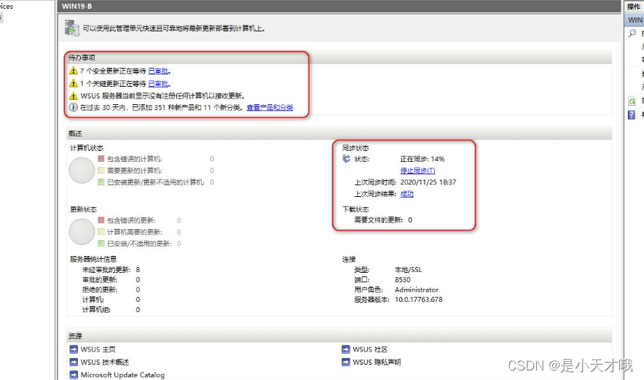Click the 服务器统计信息 heading
Viewport: 644px width, 380px height.
(93, 259)
